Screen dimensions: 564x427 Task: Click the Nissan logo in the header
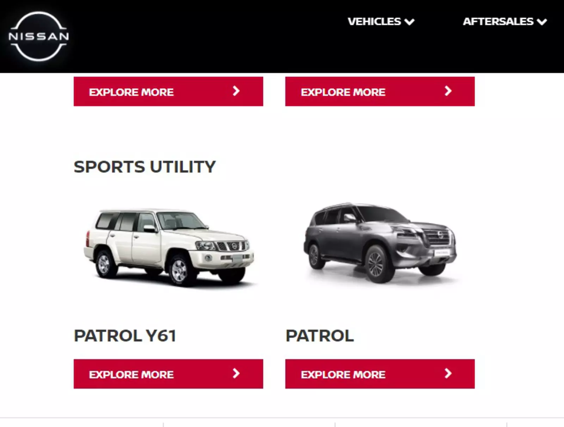38,36
